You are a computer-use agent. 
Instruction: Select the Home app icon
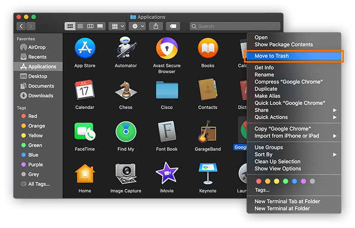pyautogui.click(x=85, y=173)
